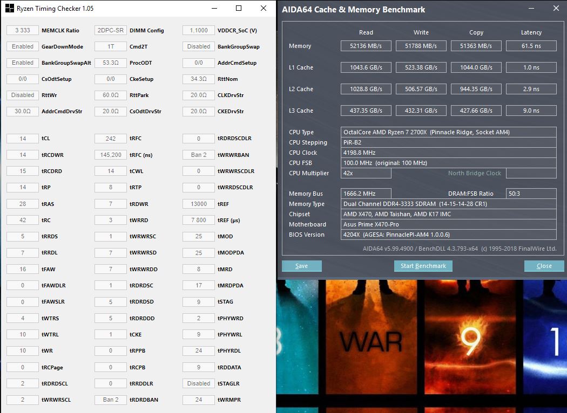Click the Memory Read 52136 MB/s result
Viewport: 567px width, 413px height.
(x=366, y=46)
